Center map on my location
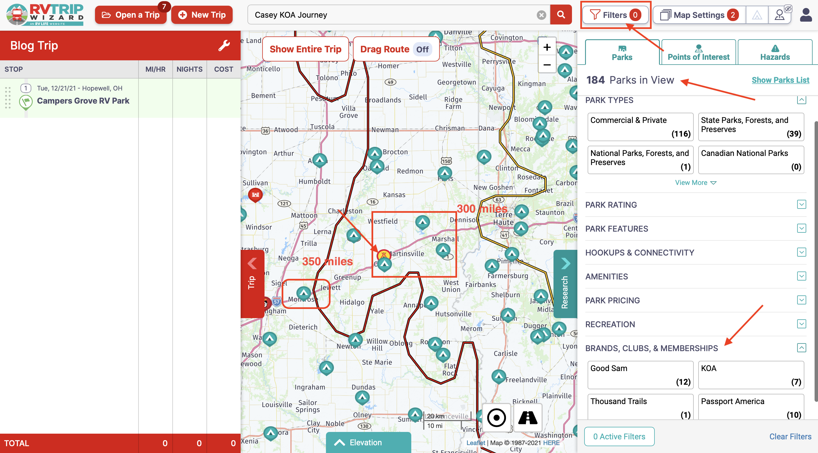The image size is (818, 453). click(x=496, y=417)
